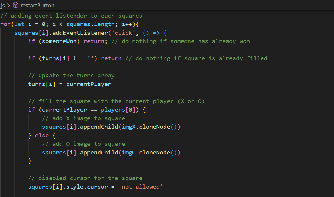Click the breadcrumb chevron separator
Screen dimensions: 334x197
(x=9, y=5)
